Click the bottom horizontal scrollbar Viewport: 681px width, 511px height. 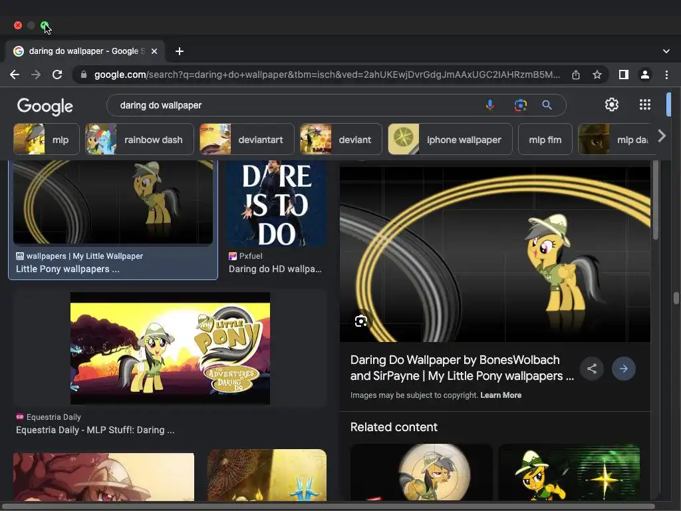click(327, 506)
